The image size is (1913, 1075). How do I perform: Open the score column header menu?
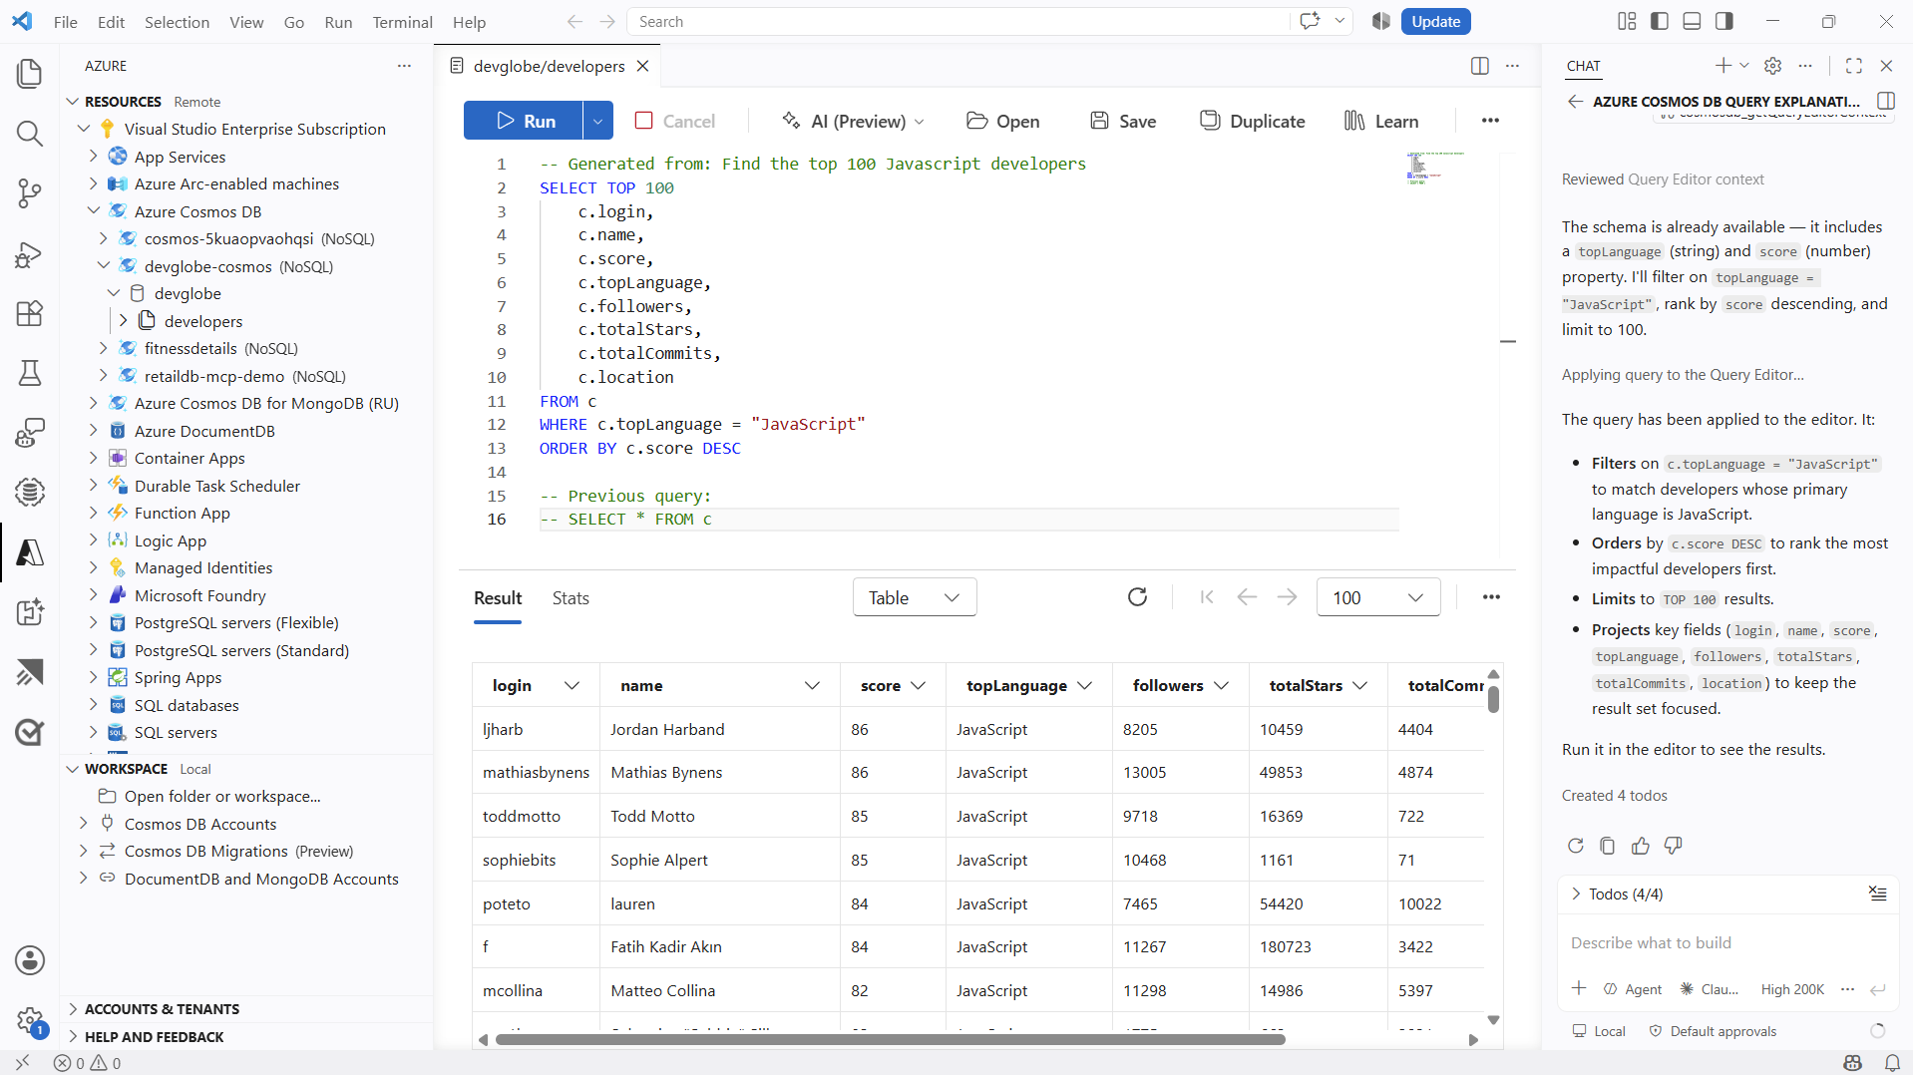point(919,685)
